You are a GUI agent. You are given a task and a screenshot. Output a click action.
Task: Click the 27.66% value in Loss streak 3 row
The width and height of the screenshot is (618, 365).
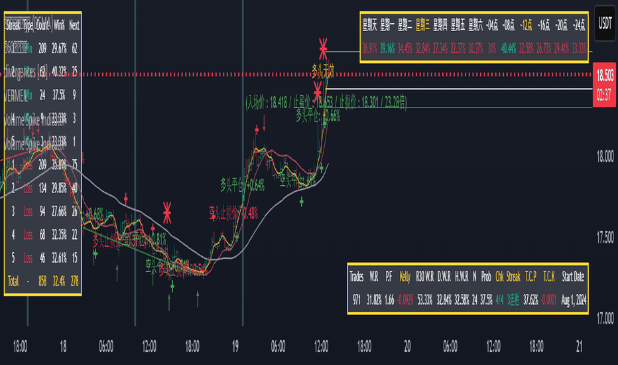tap(59, 211)
